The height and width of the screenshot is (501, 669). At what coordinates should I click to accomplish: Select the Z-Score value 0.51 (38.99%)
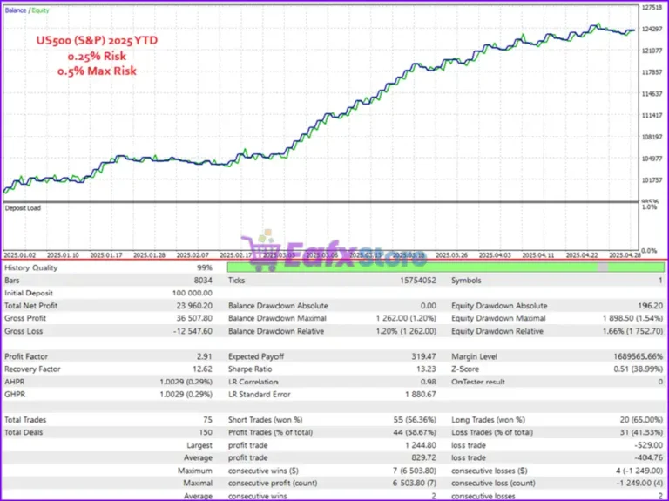pyautogui.click(x=639, y=369)
